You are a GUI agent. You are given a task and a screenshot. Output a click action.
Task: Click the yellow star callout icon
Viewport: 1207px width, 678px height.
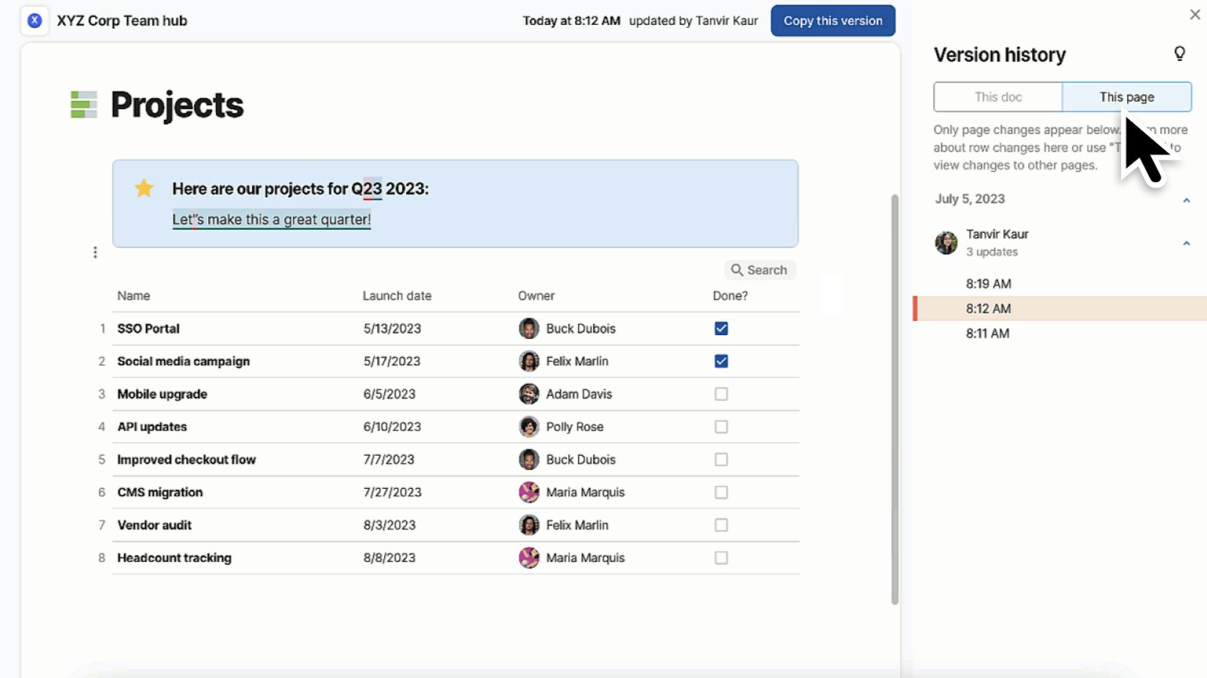click(x=144, y=189)
